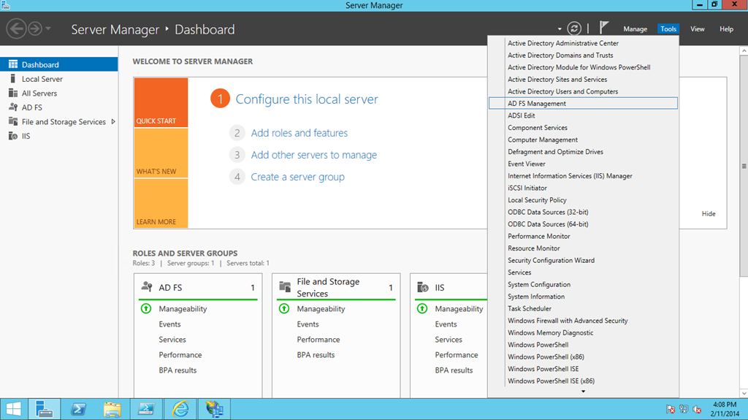The image size is (748, 420).
Task: Open BPA results in AD FS tile
Action: [x=178, y=370]
